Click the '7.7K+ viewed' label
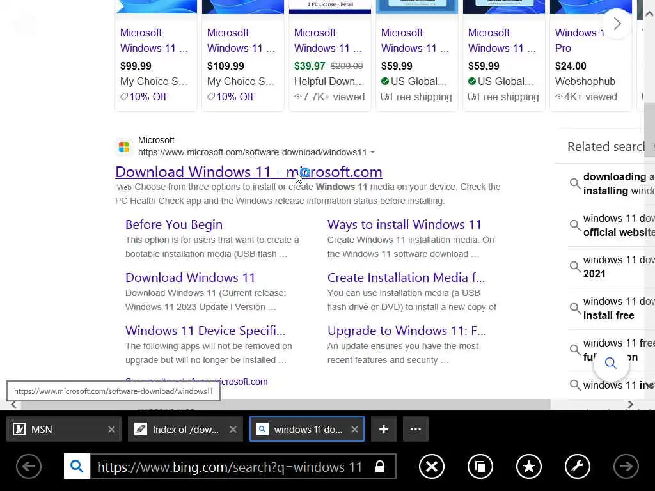Viewport: 655px width, 491px height. 329,97
